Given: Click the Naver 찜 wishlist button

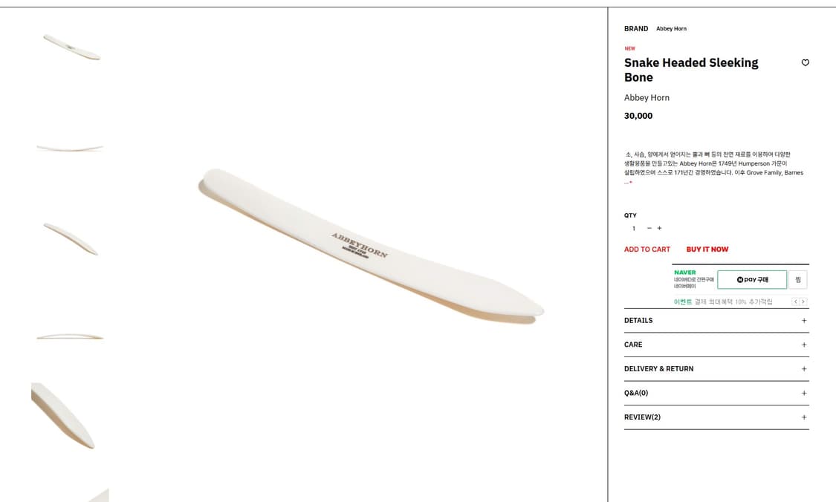Looking at the screenshot, I should pos(798,280).
